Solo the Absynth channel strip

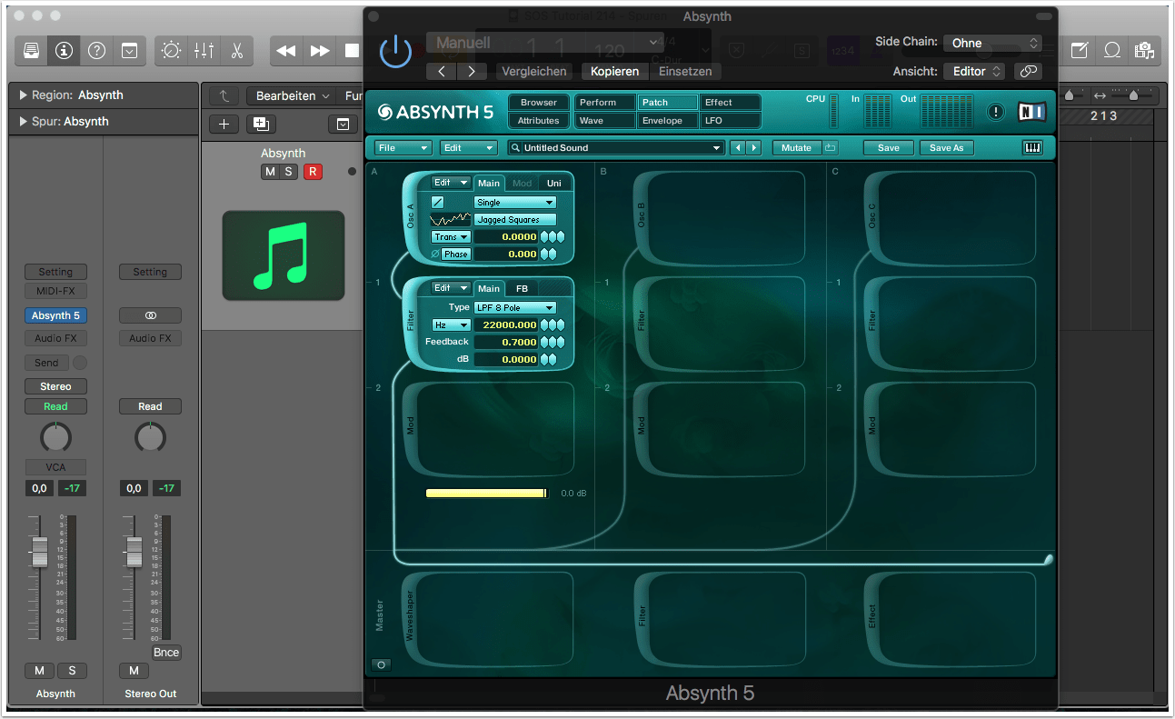(72, 671)
